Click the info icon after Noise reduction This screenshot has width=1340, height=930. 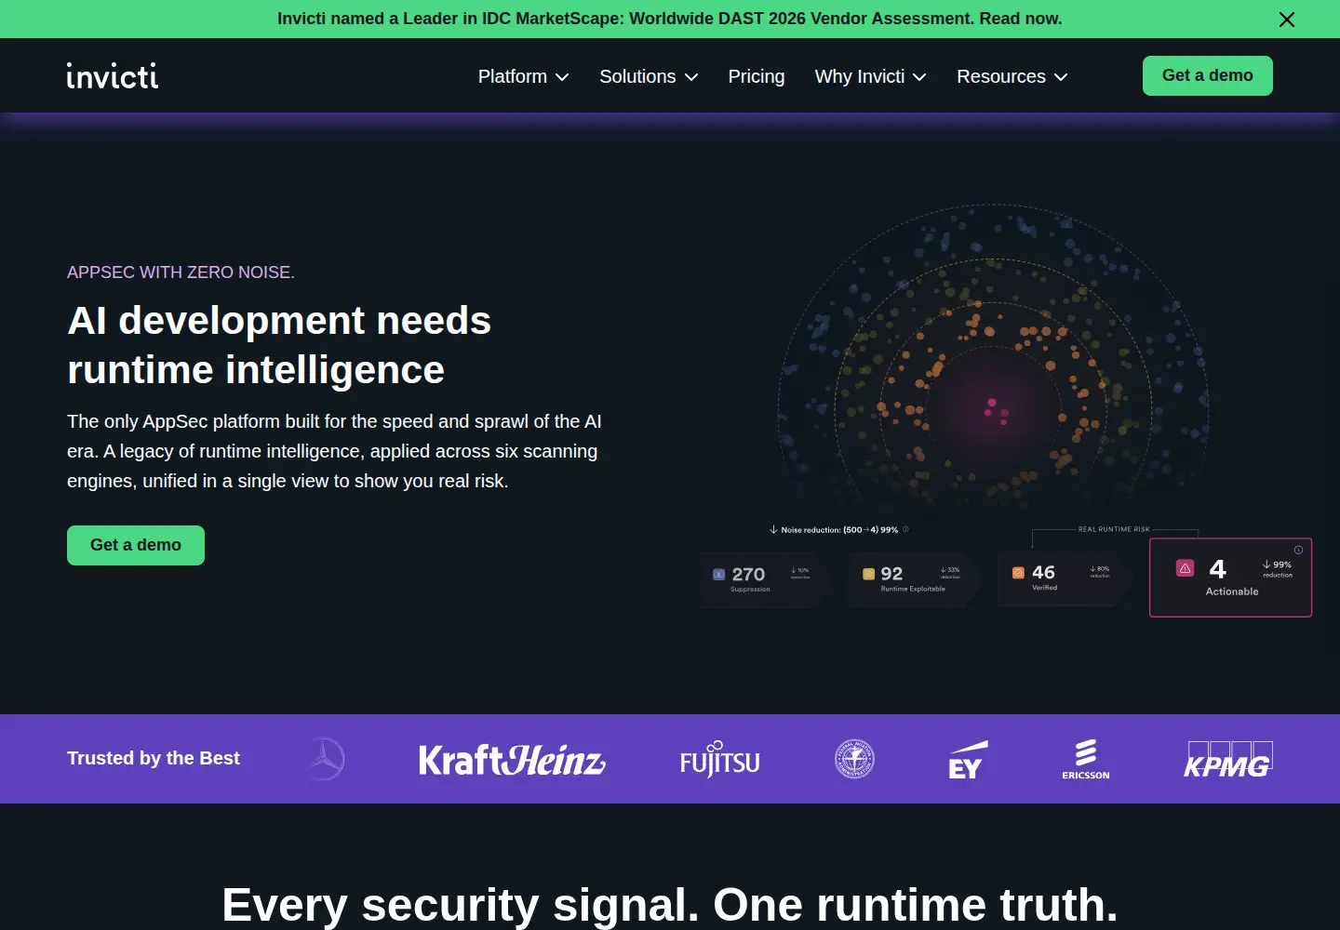pos(905,529)
